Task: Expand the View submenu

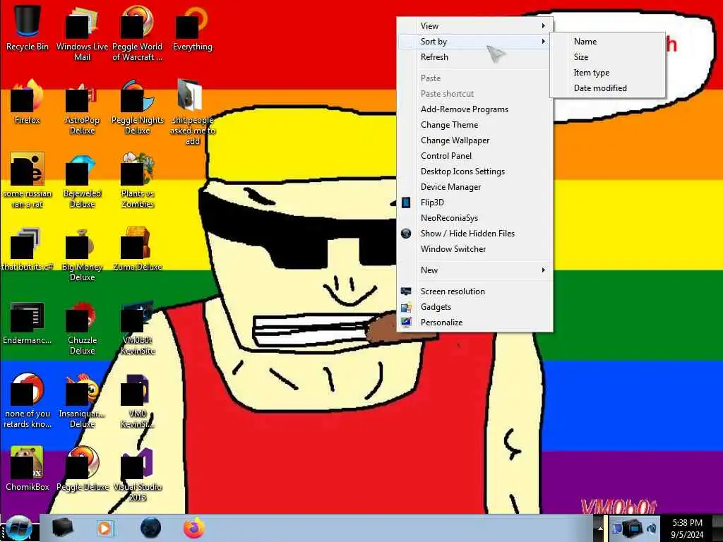Action: pos(475,26)
